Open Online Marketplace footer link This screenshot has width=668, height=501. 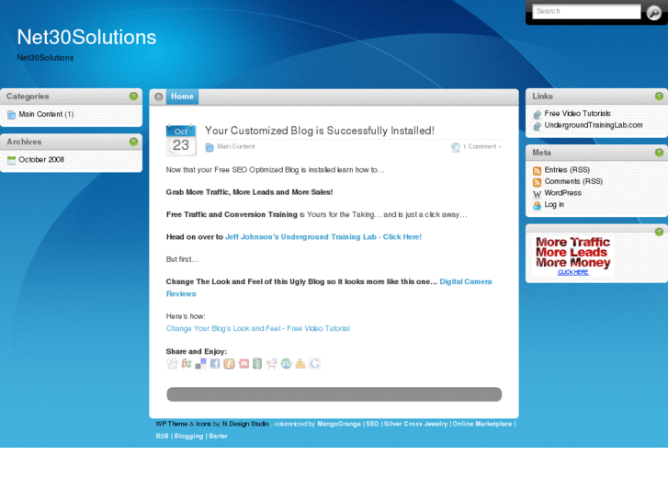click(482, 424)
